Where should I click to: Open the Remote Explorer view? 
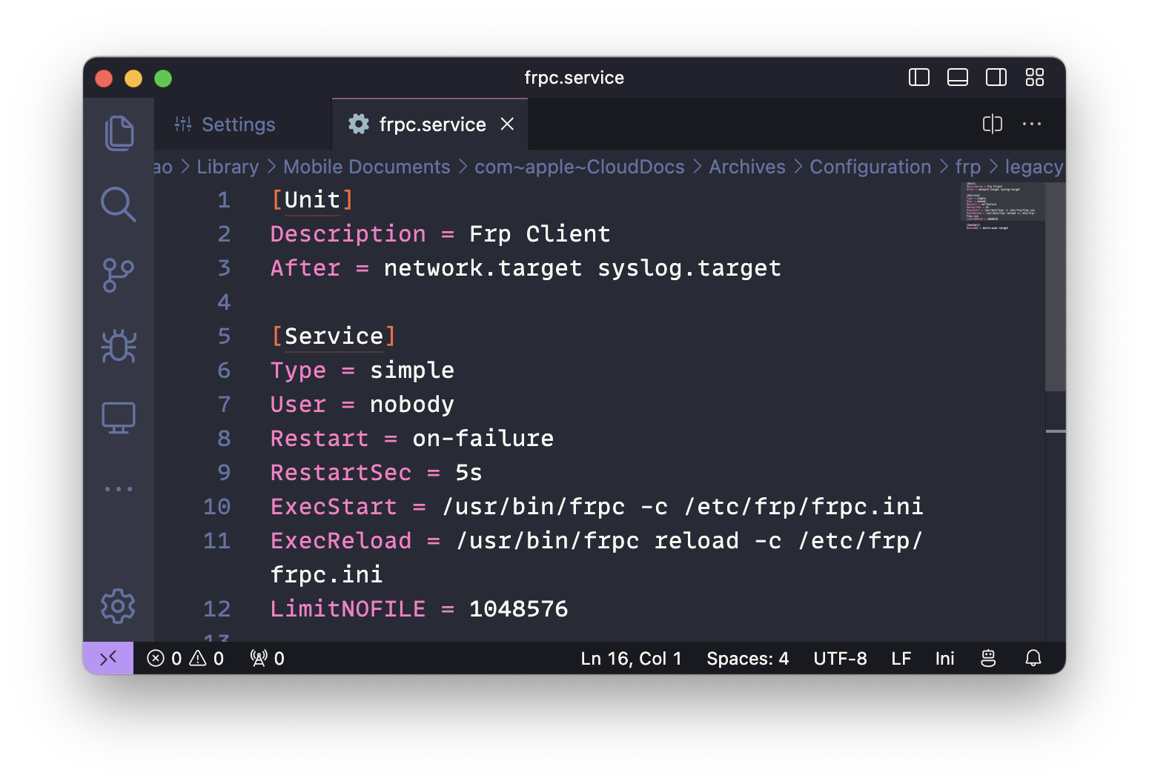click(119, 418)
